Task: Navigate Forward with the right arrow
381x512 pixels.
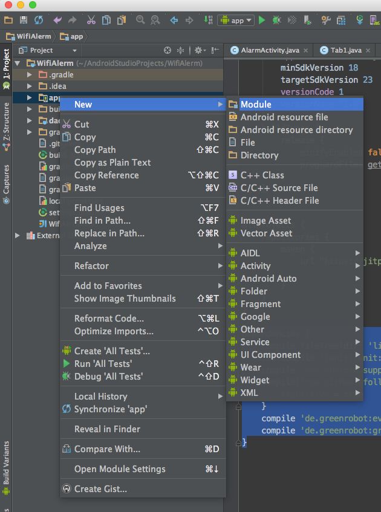Action: point(189,20)
